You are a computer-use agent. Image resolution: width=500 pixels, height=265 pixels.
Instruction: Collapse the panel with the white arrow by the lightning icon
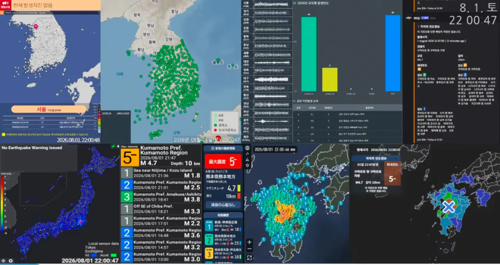click(118, 147)
